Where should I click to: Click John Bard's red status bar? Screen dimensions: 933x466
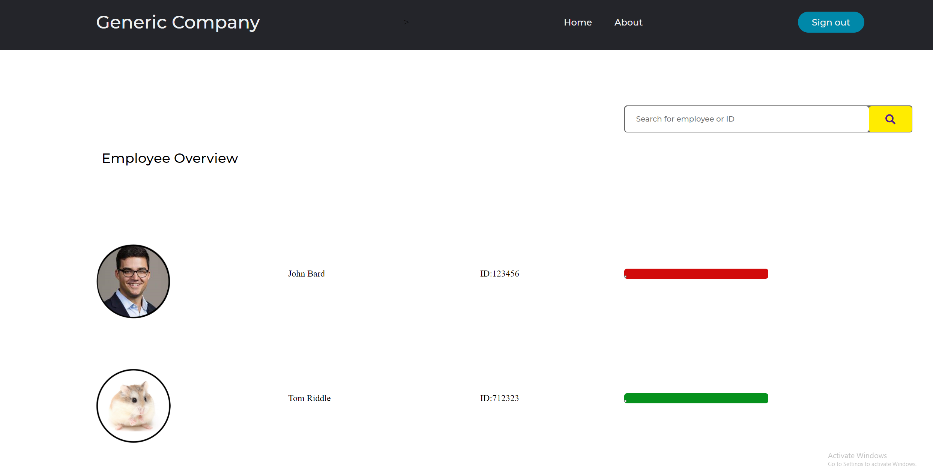tap(696, 274)
